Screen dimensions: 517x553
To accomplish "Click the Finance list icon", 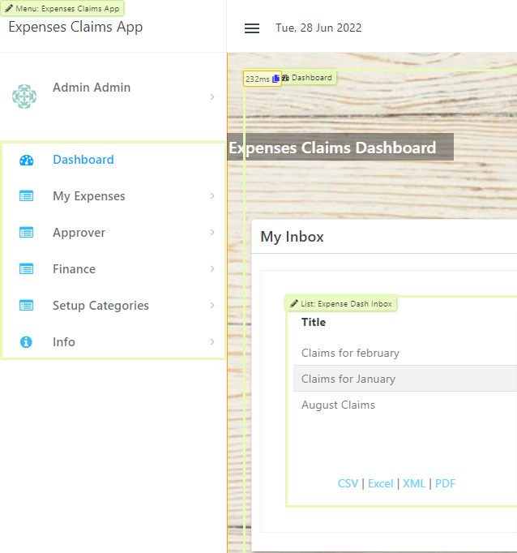I will pos(26,269).
